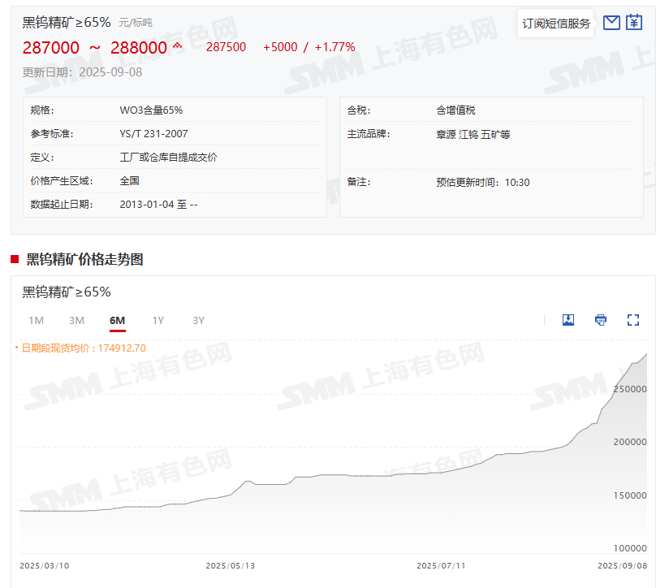Viewport: 656px width, 588px height.
Task: Click the 2025/09/08 date on the axis
Action: [622, 565]
